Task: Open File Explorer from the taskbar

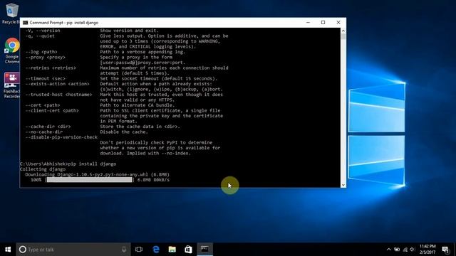Action: 172,250
